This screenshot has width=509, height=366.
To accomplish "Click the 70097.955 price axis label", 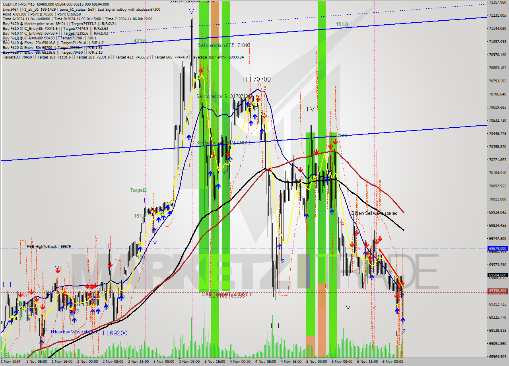I will (497, 186).
